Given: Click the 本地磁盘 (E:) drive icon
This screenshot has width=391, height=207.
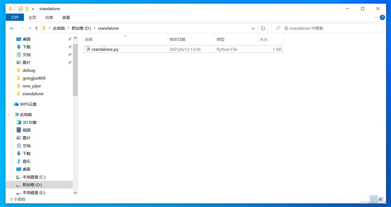Looking at the screenshot, I should click(18, 193).
